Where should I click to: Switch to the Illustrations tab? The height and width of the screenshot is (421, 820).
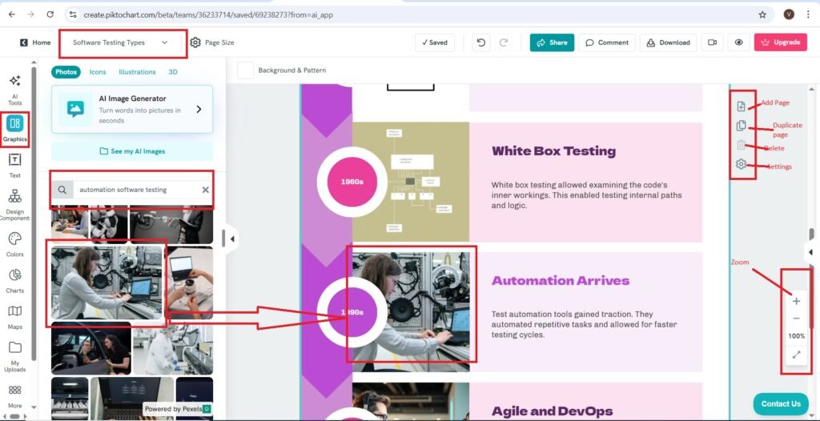(137, 72)
